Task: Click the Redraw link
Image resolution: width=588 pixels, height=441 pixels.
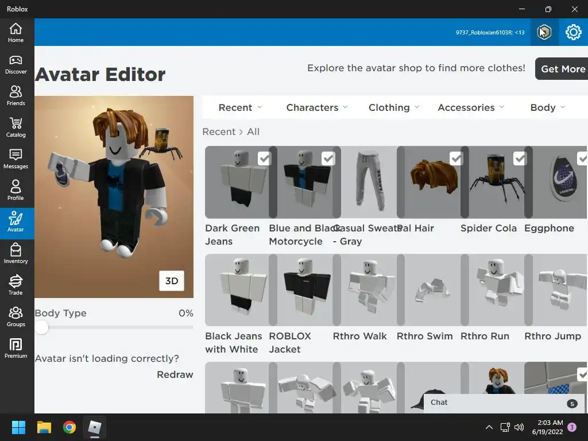Action: coord(175,374)
